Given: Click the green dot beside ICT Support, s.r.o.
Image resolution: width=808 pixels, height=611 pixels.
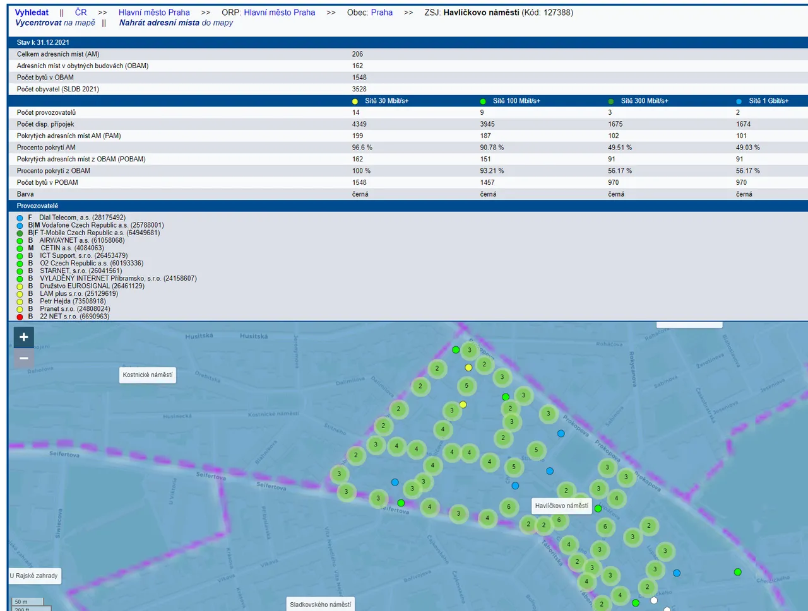Looking at the screenshot, I should [x=20, y=256].
